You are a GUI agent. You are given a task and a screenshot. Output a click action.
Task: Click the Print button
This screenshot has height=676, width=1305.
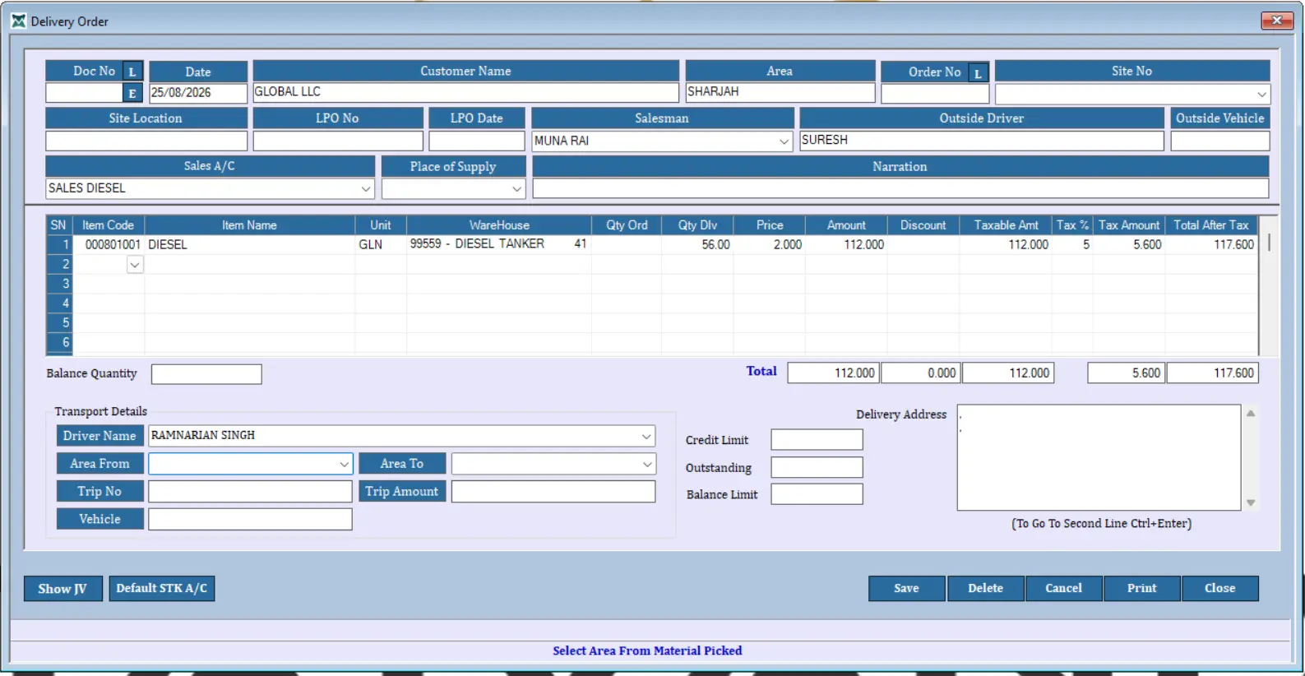click(x=1141, y=588)
